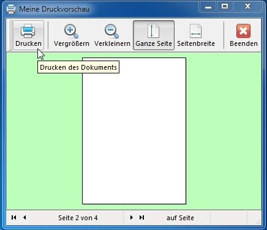267x230 pixels.
Task: Jump to the first page arrow
Action: point(14,217)
